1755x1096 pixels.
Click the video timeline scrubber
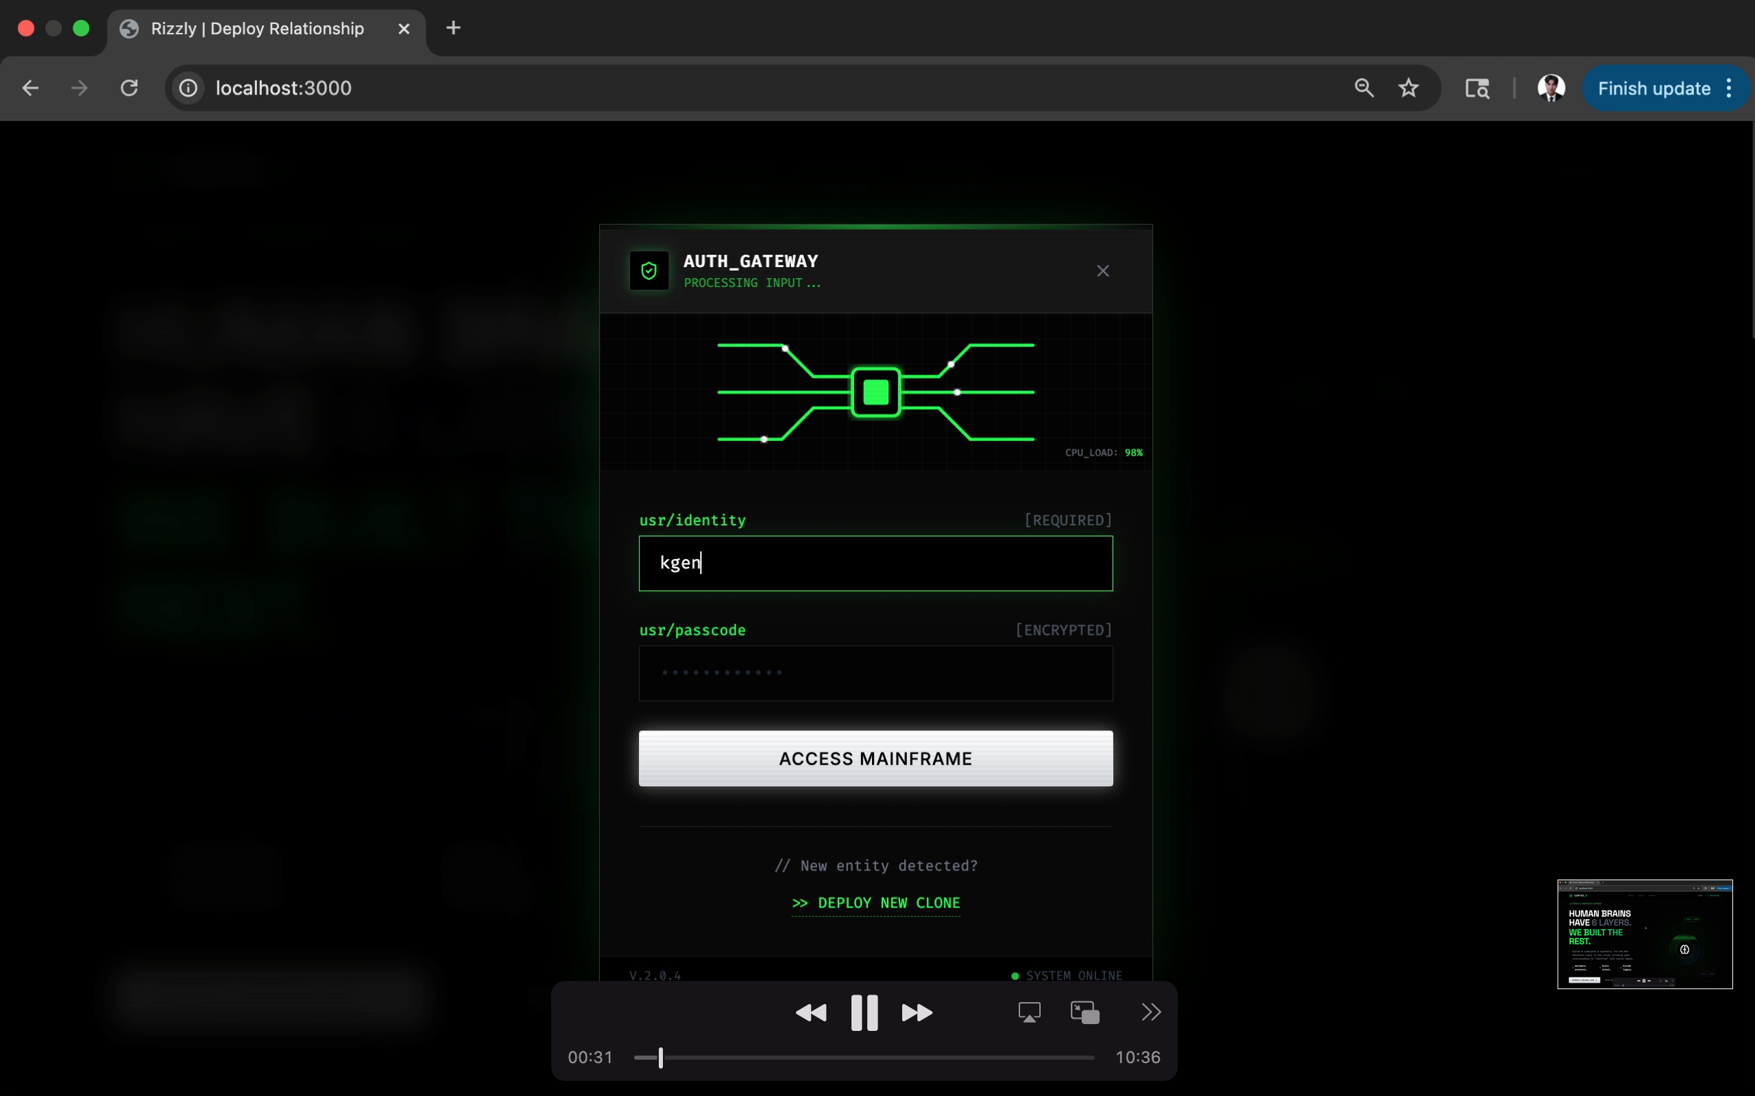click(x=661, y=1058)
